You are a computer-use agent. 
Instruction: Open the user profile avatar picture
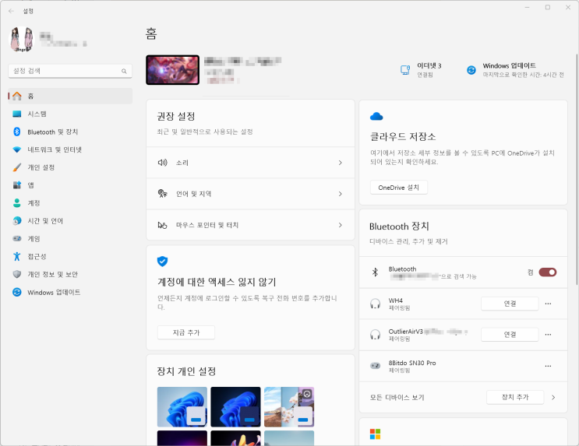click(x=22, y=39)
